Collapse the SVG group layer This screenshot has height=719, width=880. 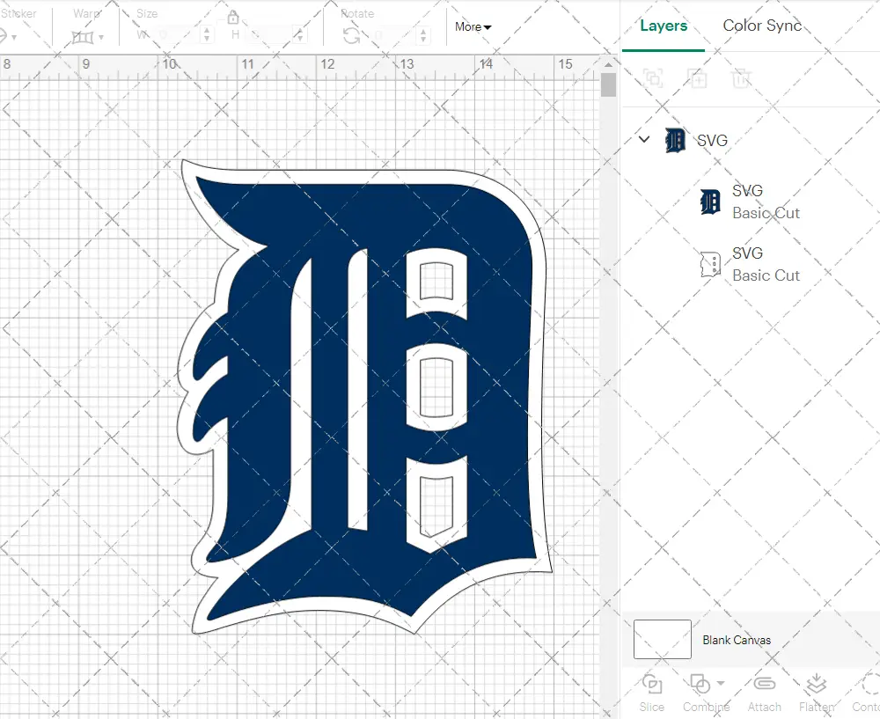pos(644,139)
